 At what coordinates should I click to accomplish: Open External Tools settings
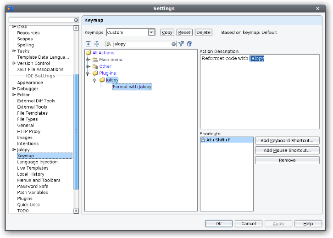tap(32, 107)
